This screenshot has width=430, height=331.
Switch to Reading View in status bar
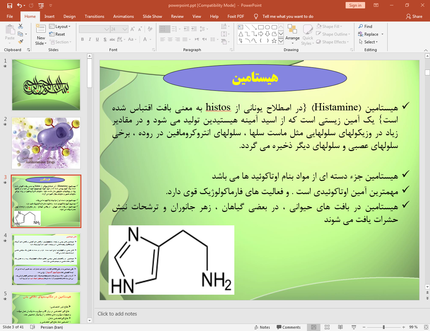[340, 327]
